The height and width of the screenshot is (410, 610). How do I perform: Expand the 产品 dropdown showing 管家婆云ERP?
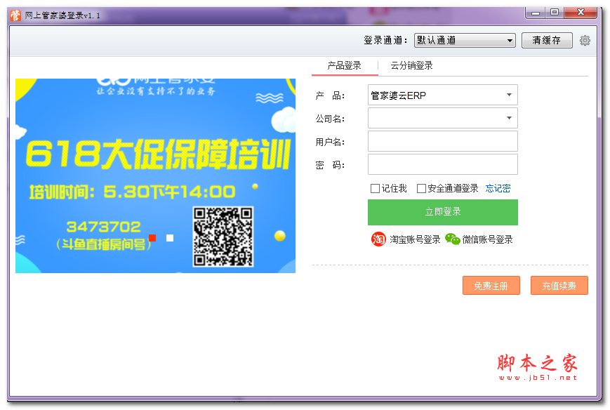click(443, 95)
